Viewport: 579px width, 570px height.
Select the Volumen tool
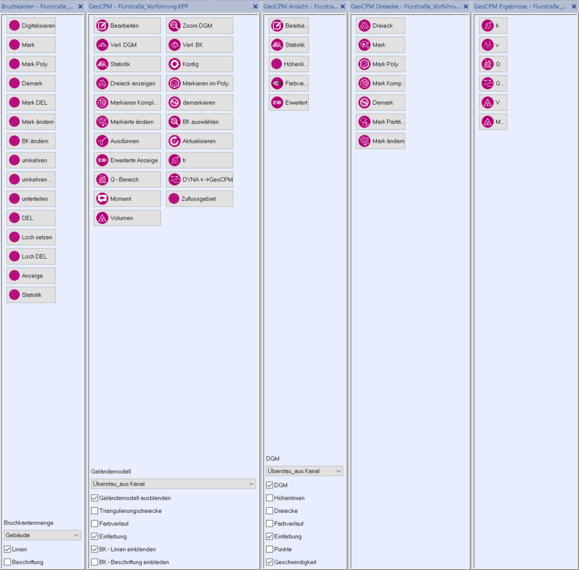(127, 218)
